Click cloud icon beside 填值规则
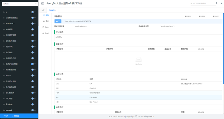This screenshot has height=119, width=224. coord(4,29)
